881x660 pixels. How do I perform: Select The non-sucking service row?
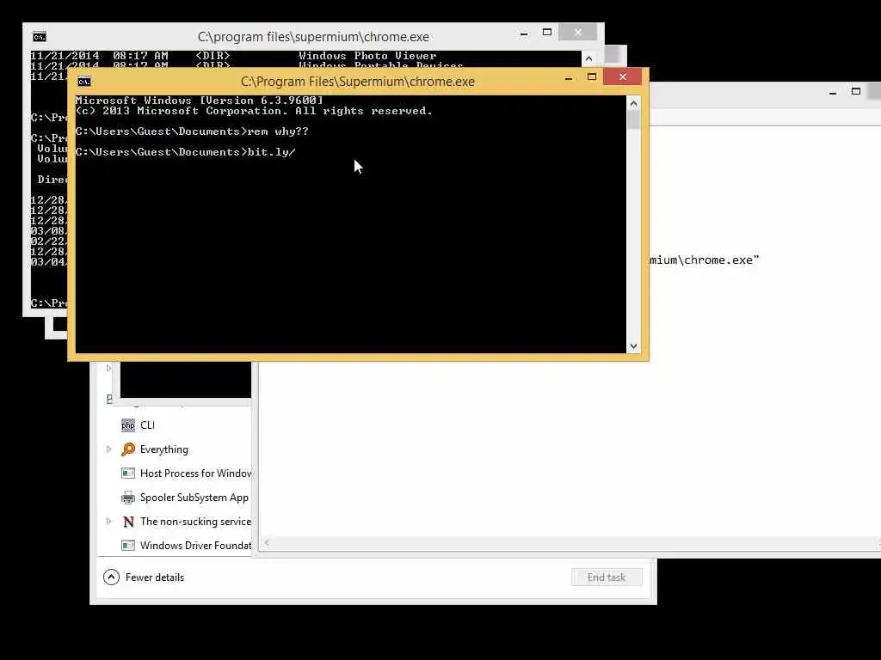(195, 522)
